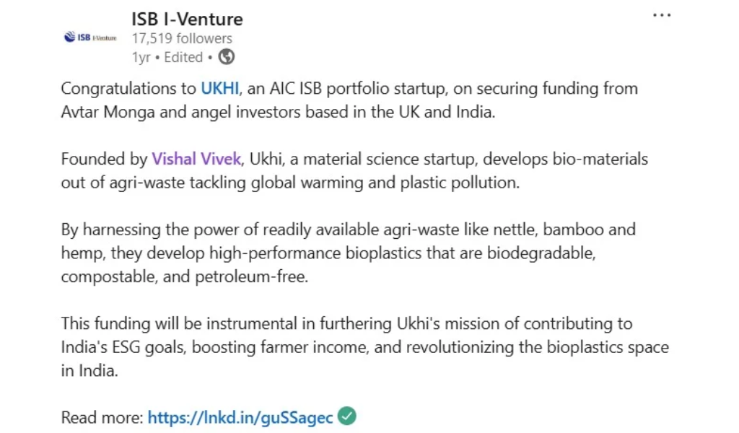Click the "Read more:" label text
Image resolution: width=739 pixels, height=433 pixels.
[102, 417]
